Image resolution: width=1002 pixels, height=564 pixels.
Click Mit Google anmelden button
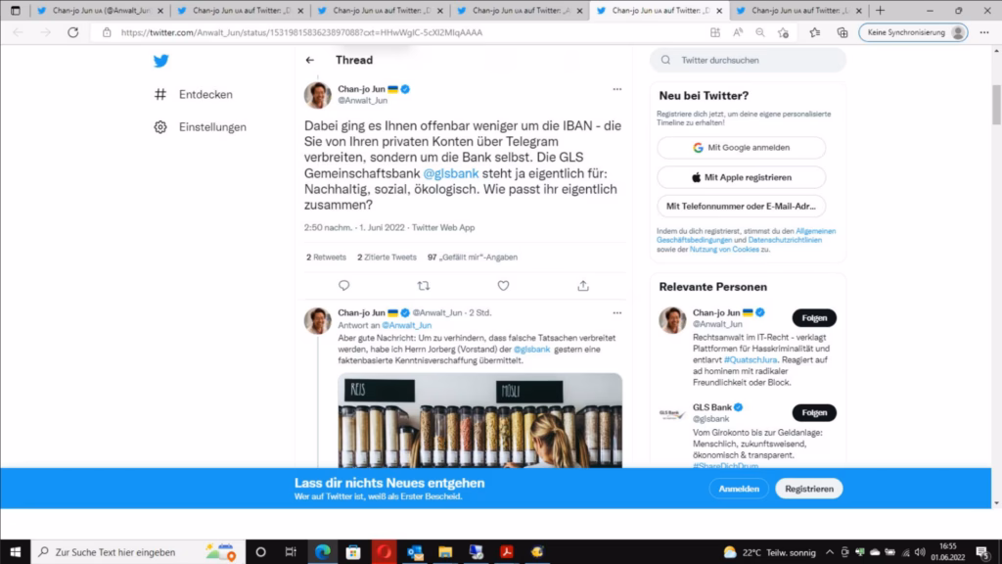741,148
